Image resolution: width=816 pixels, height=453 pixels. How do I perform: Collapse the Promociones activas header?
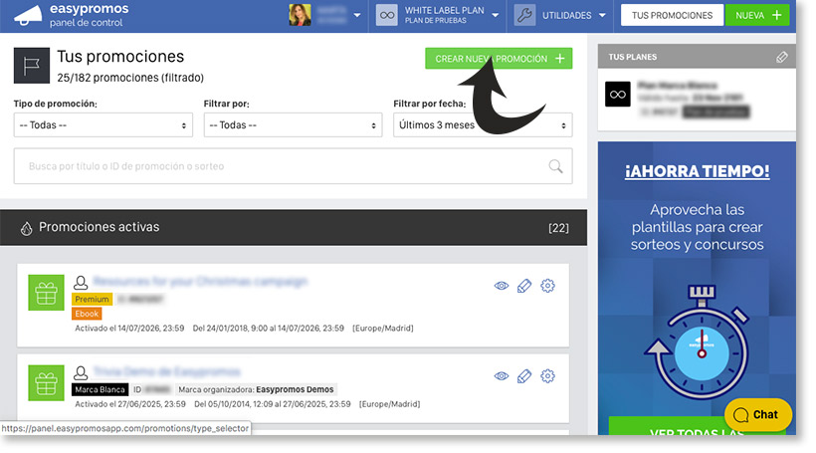(x=294, y=228)
